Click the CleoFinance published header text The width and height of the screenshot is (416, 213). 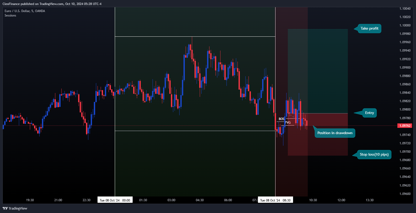pos(52,4)
